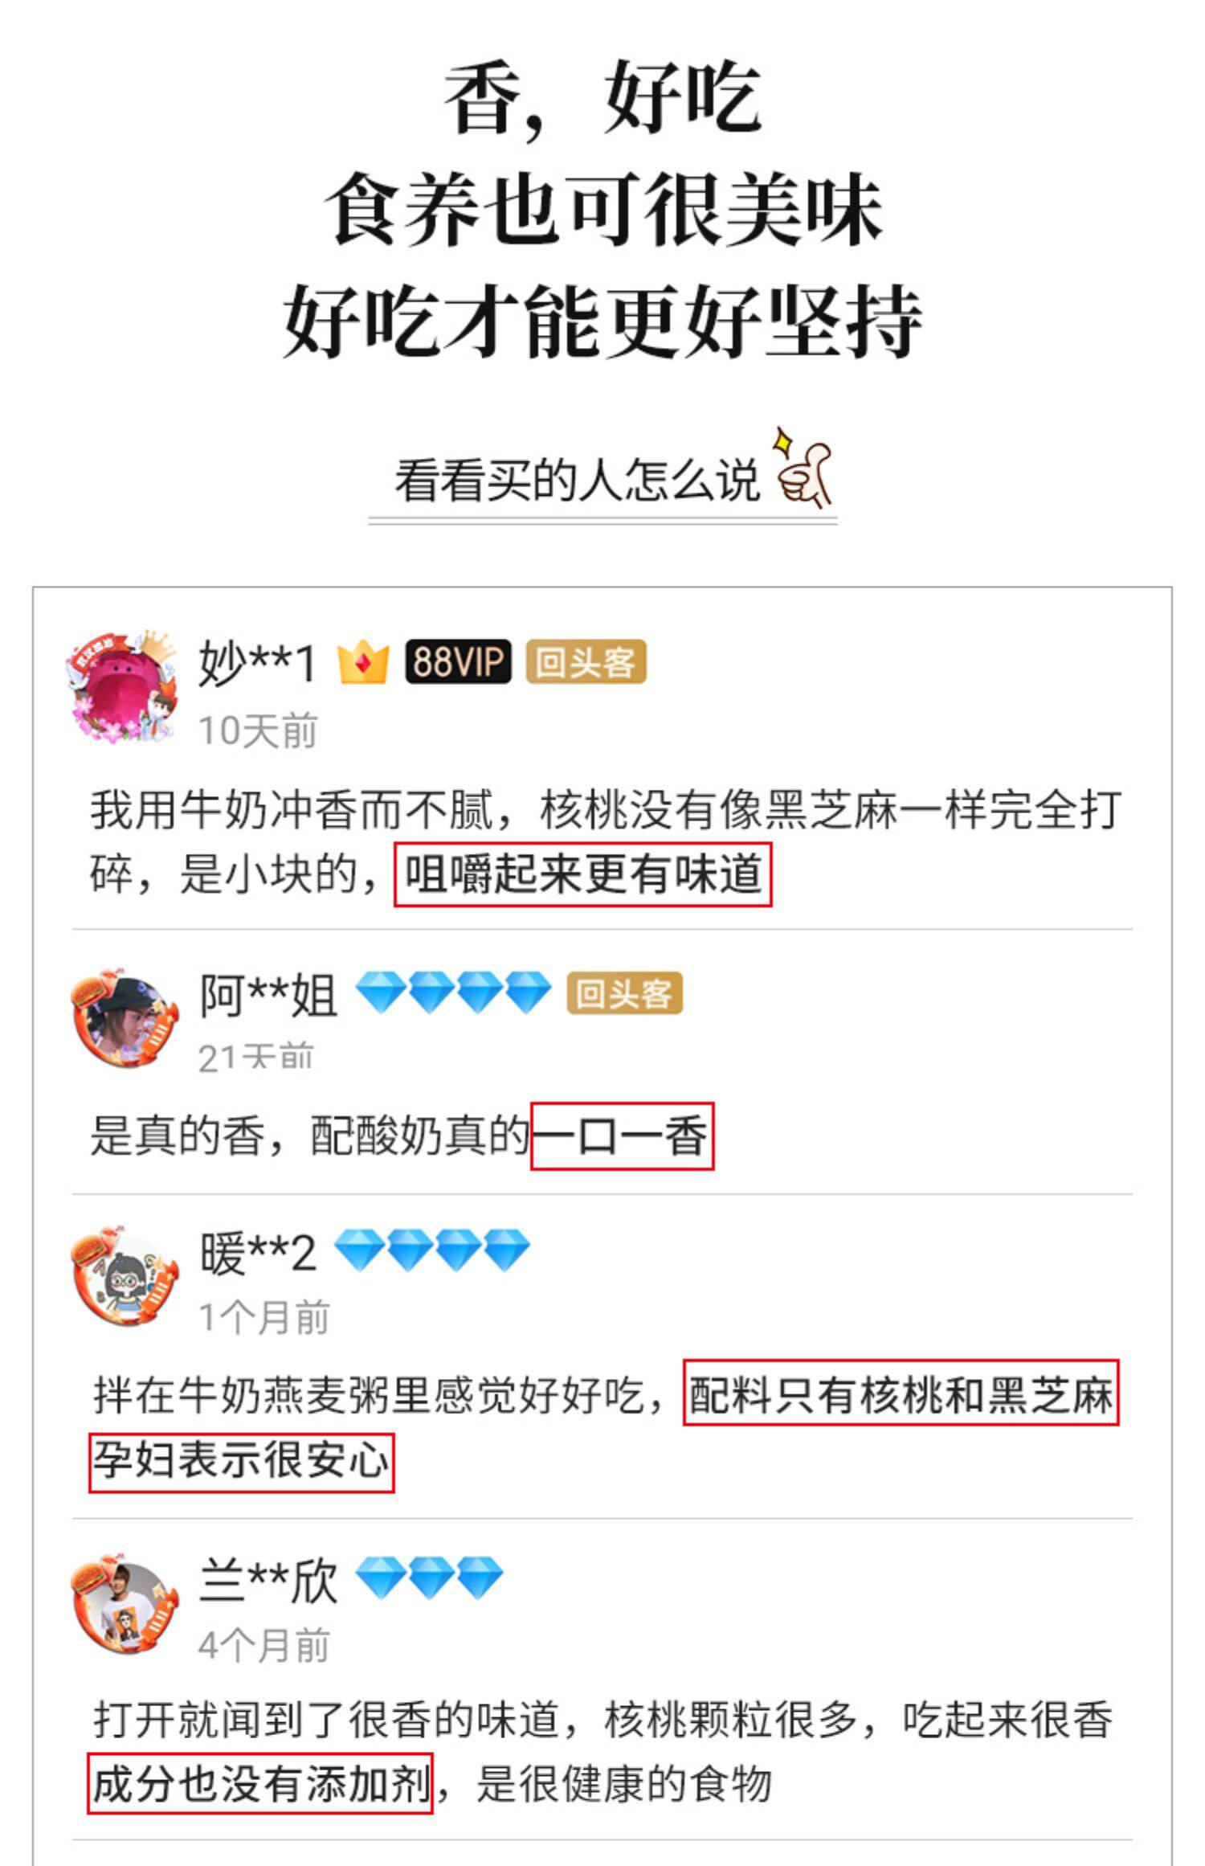Click highlighted text 一口一香
The width and height of the screenshot is (1205, 1866).
click(x=622, y=1136)
